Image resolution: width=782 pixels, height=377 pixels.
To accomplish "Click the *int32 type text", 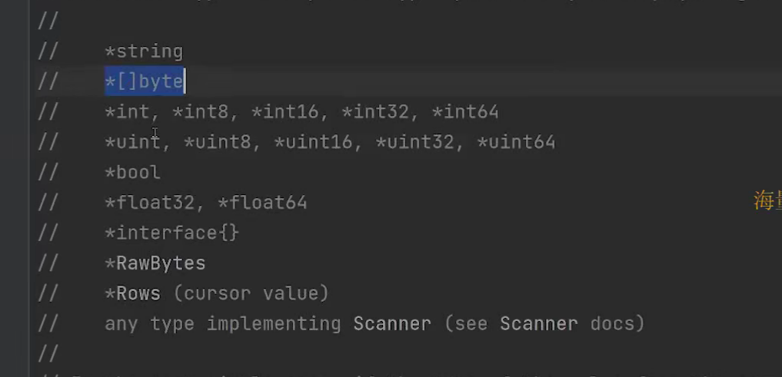I will point(375,111).
